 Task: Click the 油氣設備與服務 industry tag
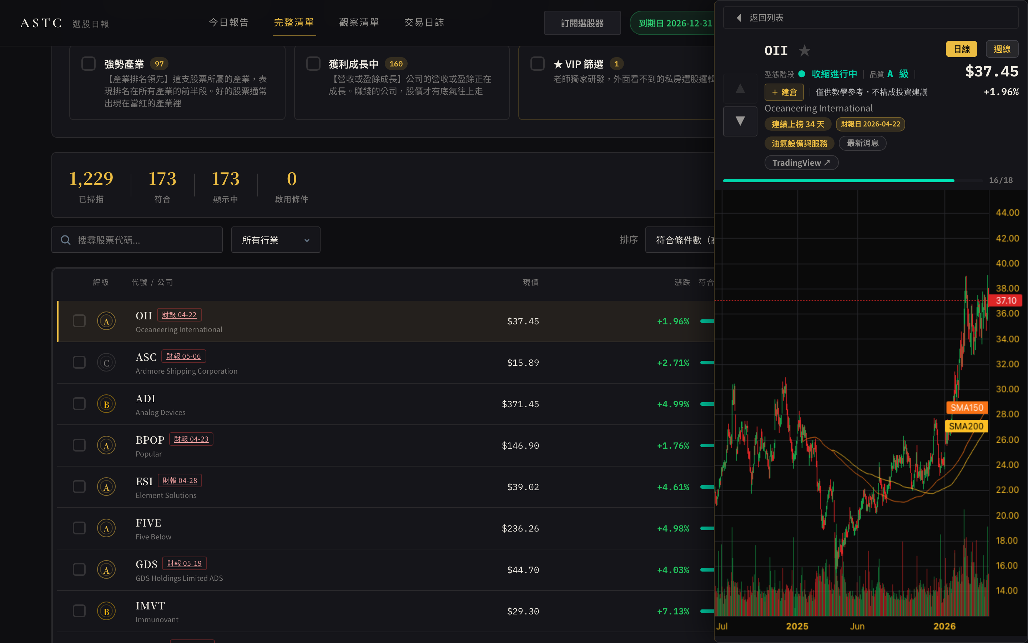coord(800,143)
